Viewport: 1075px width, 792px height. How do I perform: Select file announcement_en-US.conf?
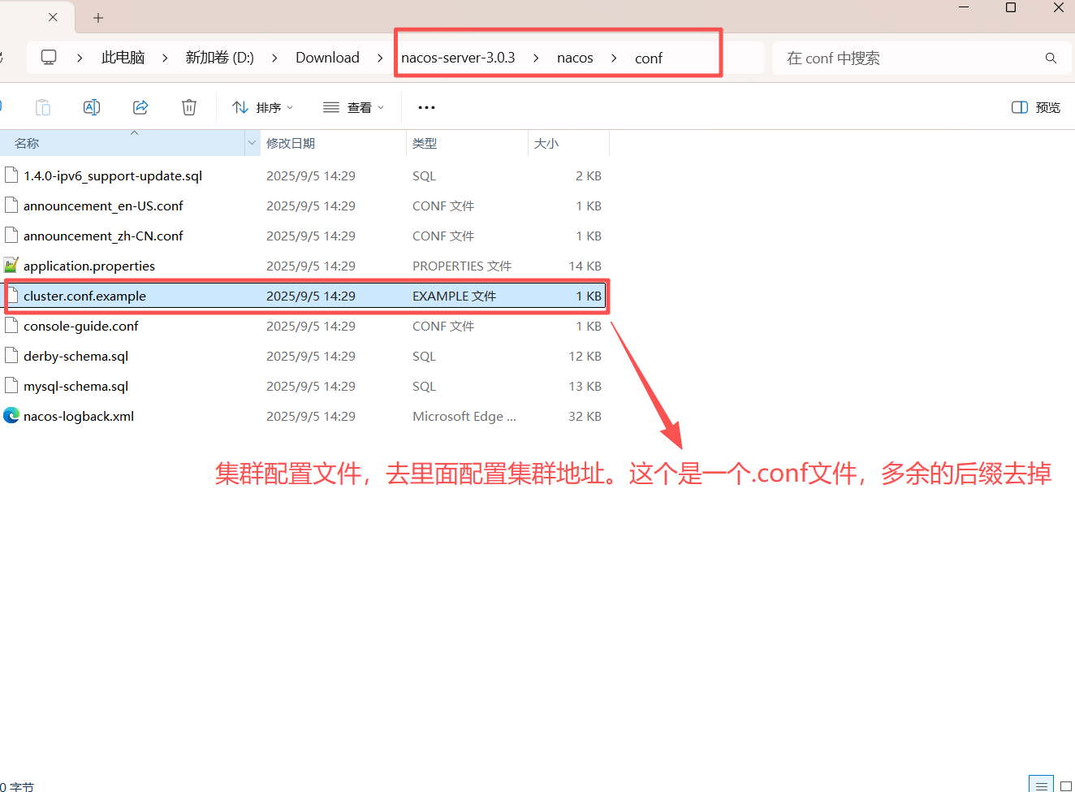103,206
